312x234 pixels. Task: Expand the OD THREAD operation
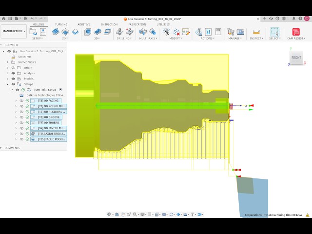click(16, 123)
